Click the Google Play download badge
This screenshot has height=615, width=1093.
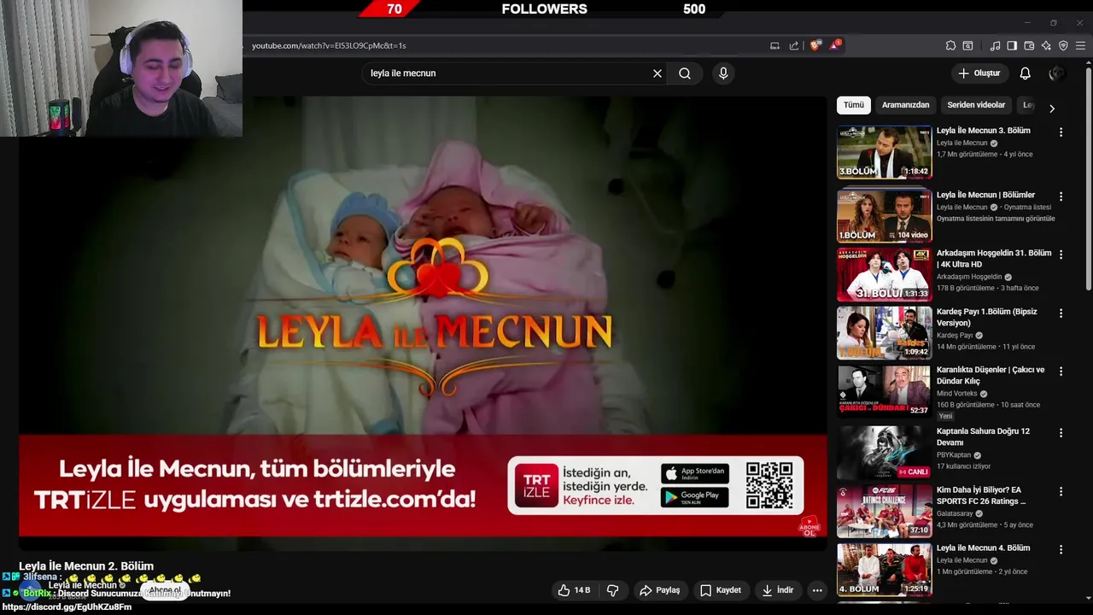pyautogui.click(x=695, y=498)
